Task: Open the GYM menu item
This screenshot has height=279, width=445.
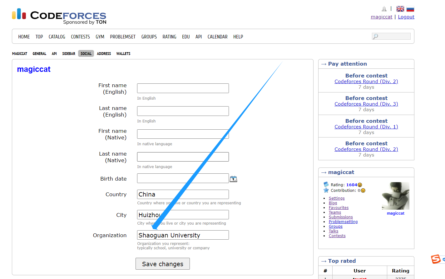Action: pyautogui.click(x=100, y=37)
